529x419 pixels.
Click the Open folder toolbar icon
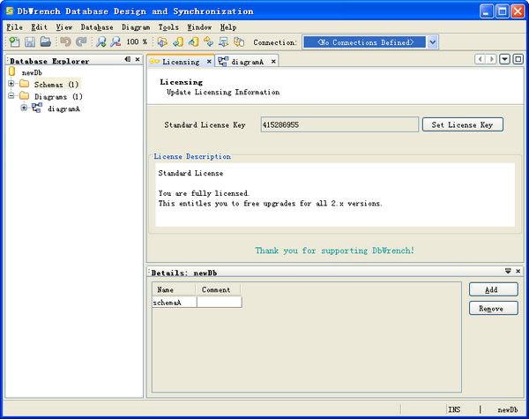click(45, 41)
